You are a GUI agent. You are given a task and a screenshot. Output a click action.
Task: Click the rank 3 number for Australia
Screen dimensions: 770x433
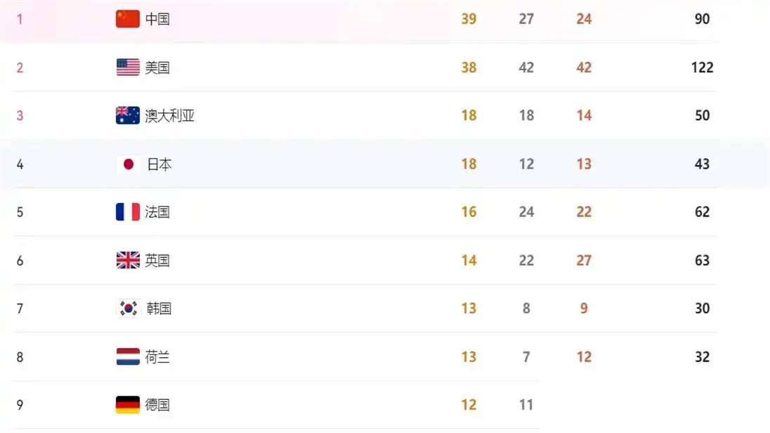pyautogui.click(x=20, y=116)
